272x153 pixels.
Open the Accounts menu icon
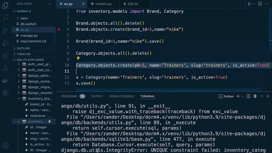point(6,145)
